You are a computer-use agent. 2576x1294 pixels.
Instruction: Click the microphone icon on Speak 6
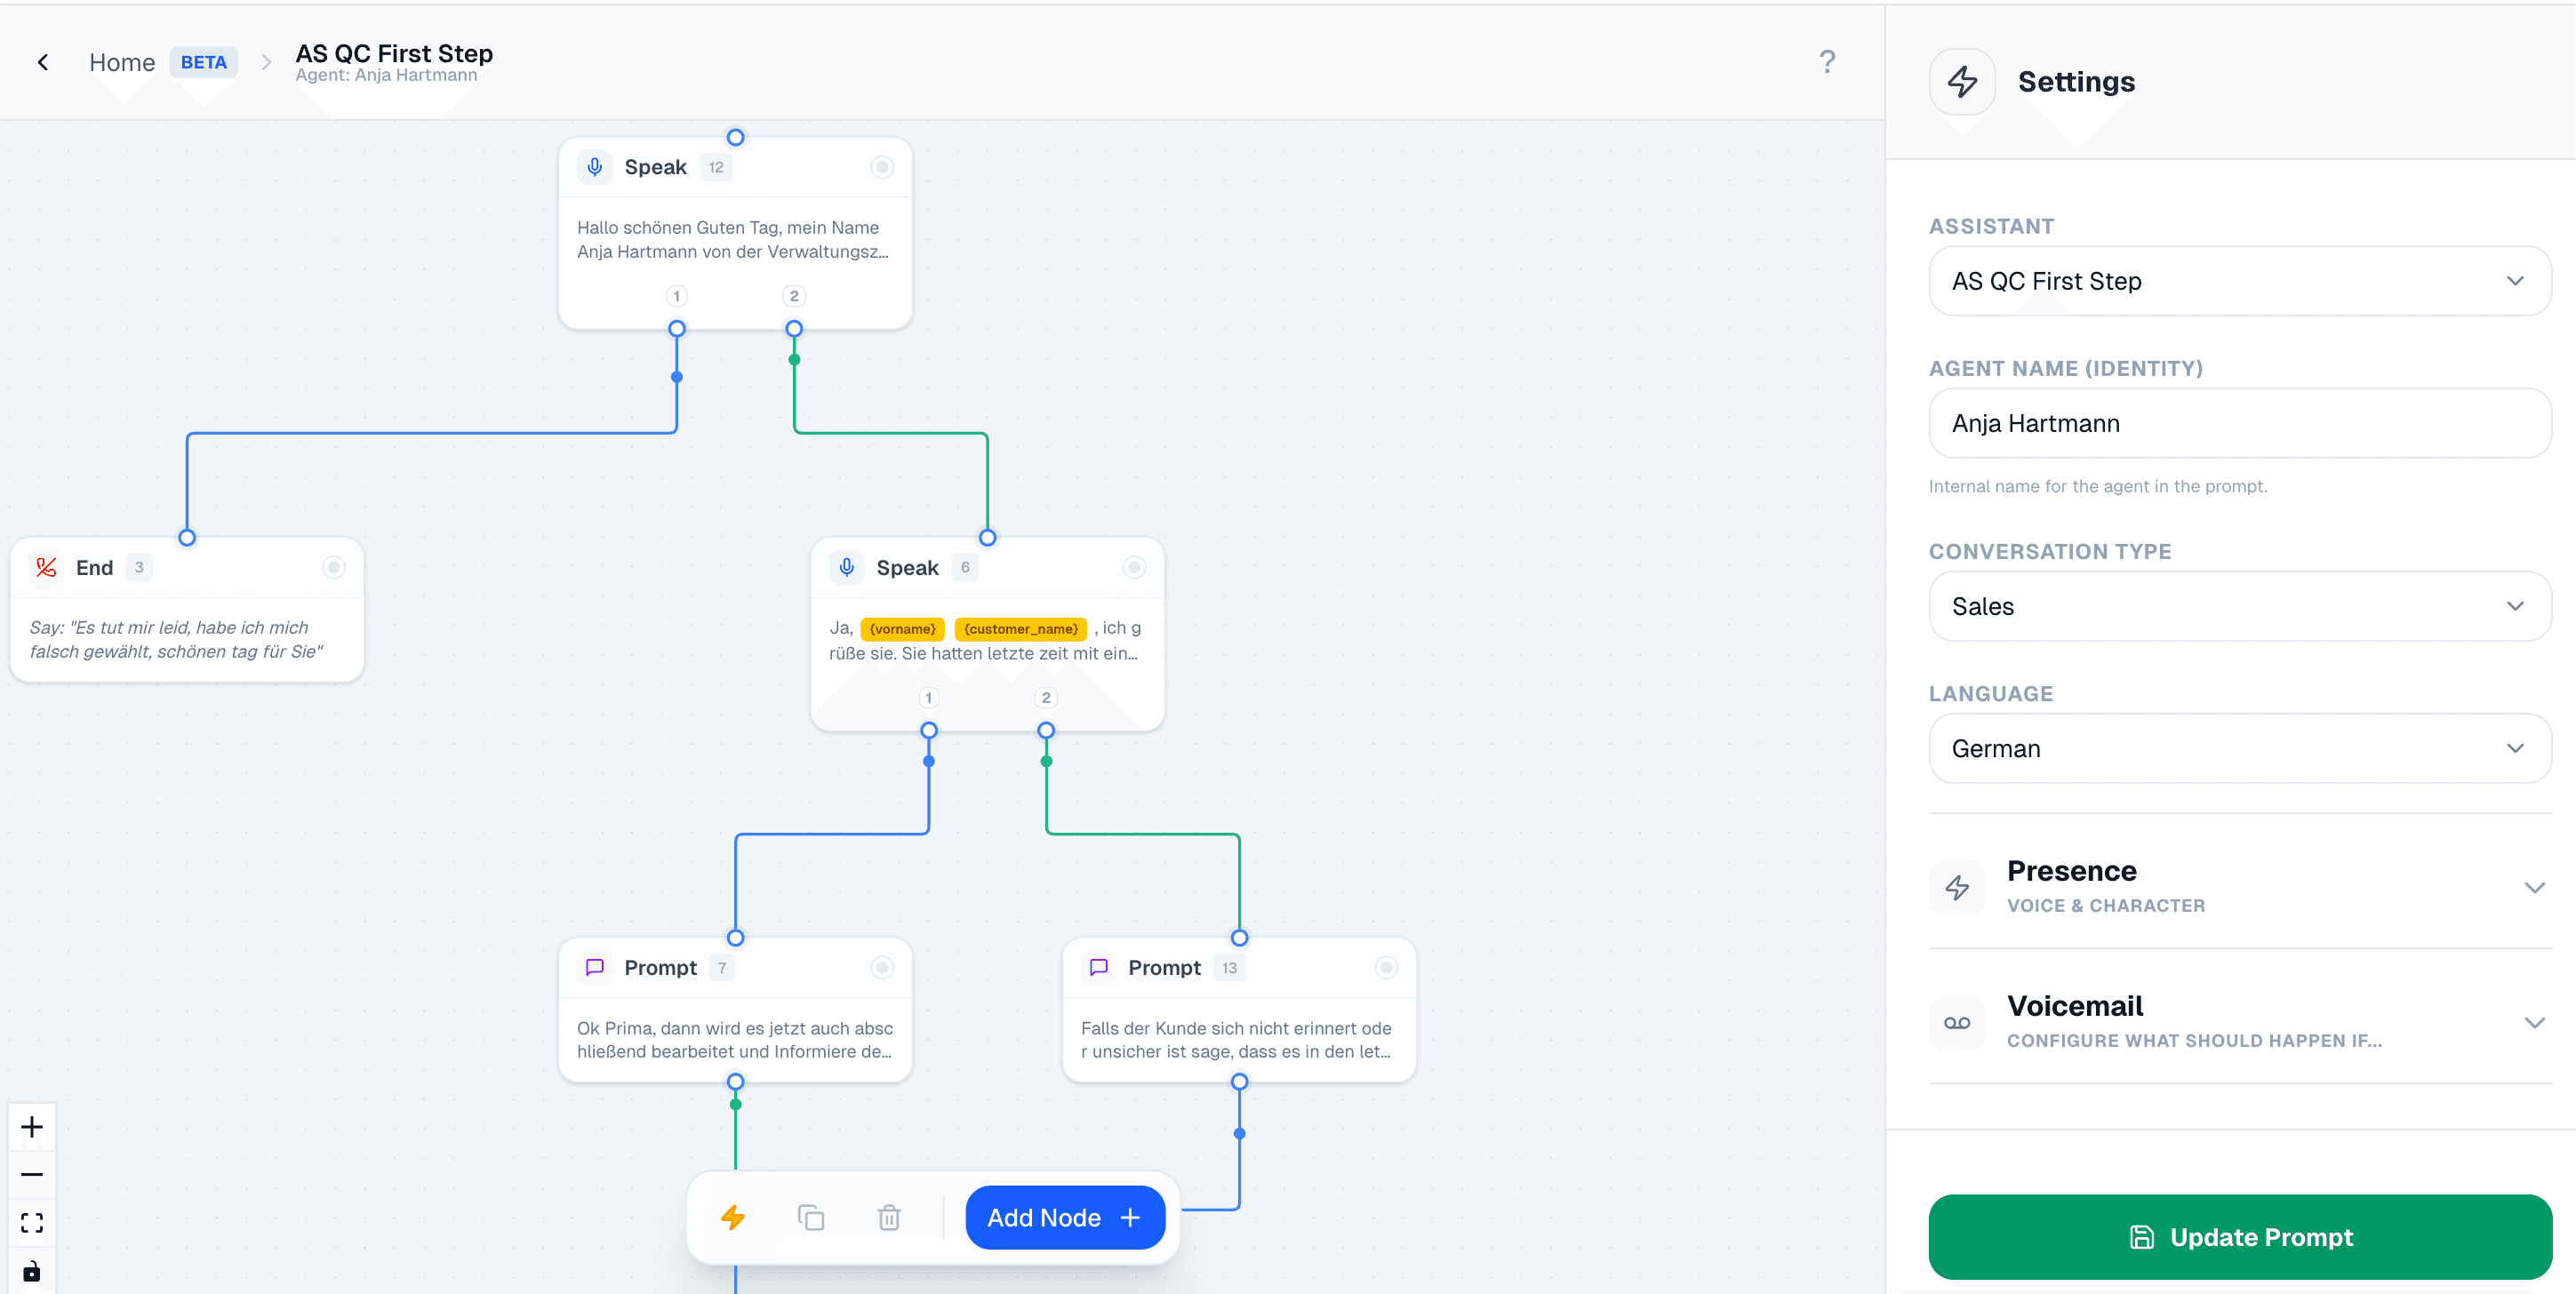pos(847,568)
